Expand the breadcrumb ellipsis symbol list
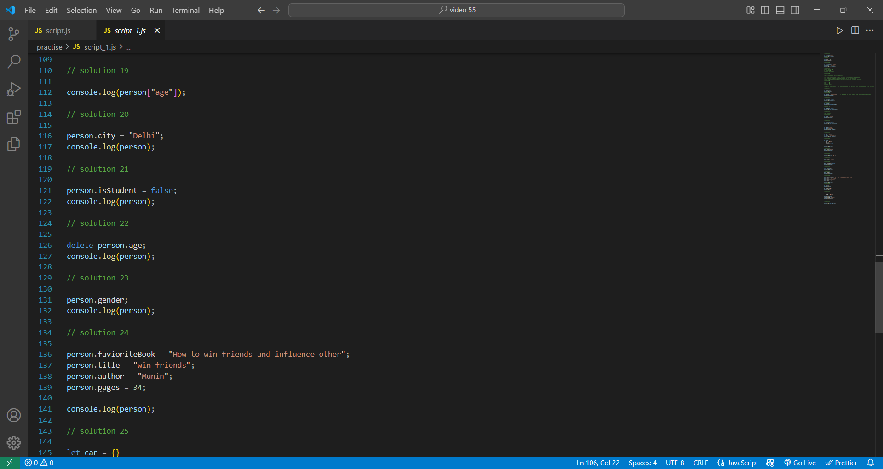The width and height of the screenshot is (883, 469). pos(128,47)
